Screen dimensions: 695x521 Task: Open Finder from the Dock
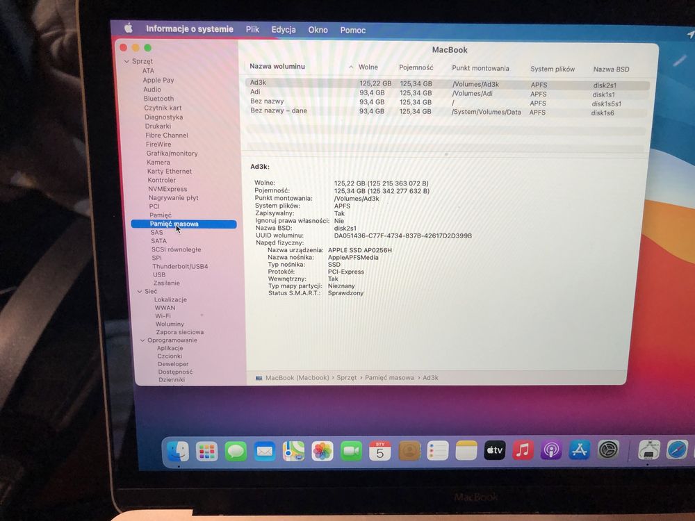[178, 452]
